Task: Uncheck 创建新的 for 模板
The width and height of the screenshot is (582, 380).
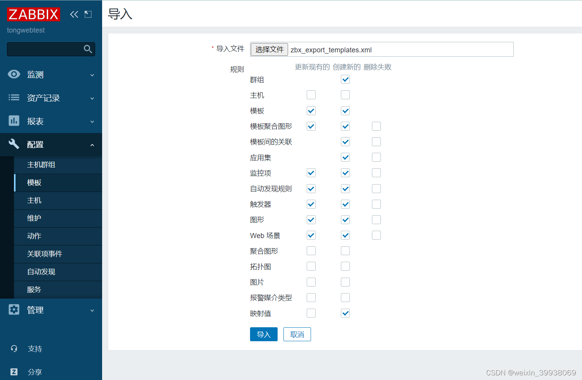Action: tap(345, 111)
